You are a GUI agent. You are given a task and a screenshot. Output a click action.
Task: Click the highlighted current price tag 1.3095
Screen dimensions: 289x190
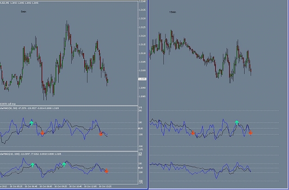tap(142, 79)
